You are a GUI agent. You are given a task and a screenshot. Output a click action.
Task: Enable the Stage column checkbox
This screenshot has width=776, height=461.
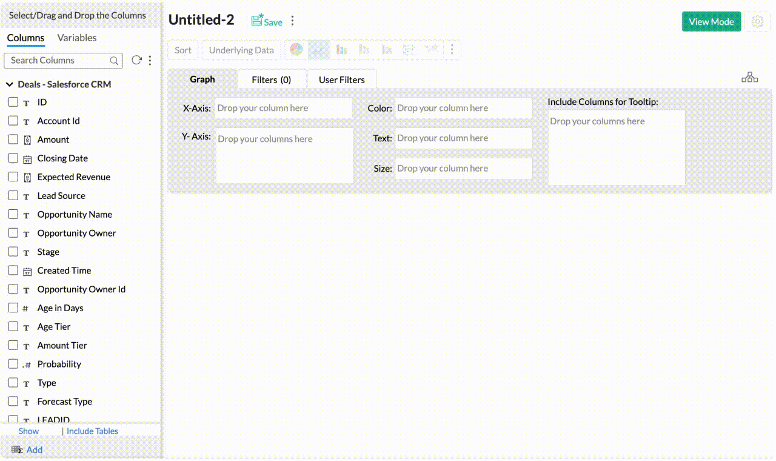[x=13, y=252]
